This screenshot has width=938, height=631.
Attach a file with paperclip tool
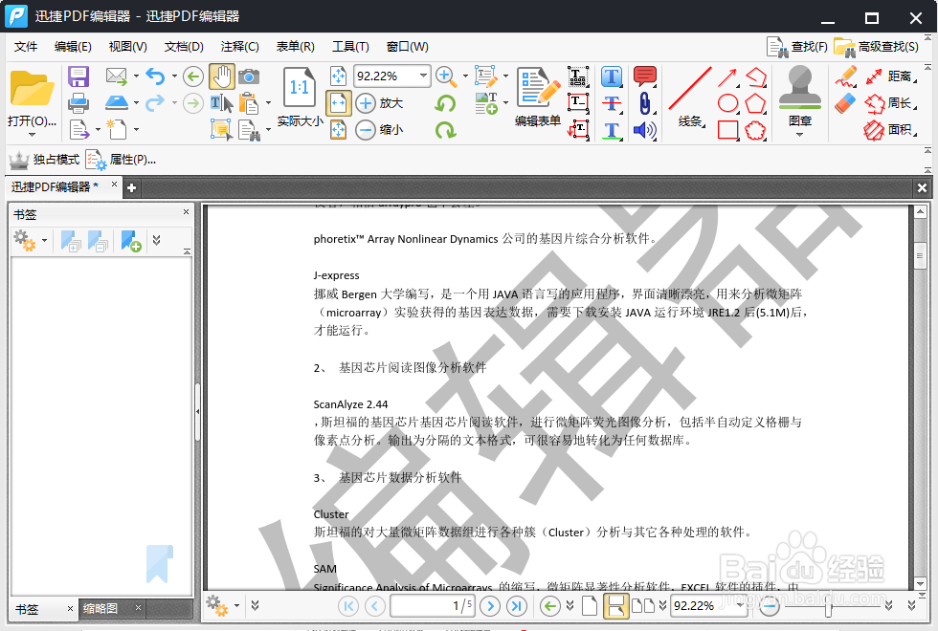(645, 103)
